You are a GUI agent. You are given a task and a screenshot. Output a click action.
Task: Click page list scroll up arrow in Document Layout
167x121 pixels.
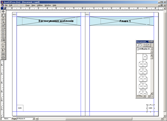(x=152, y=55)
